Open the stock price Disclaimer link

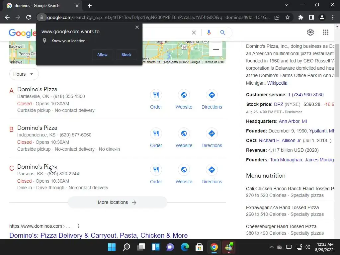coord(293,112)
